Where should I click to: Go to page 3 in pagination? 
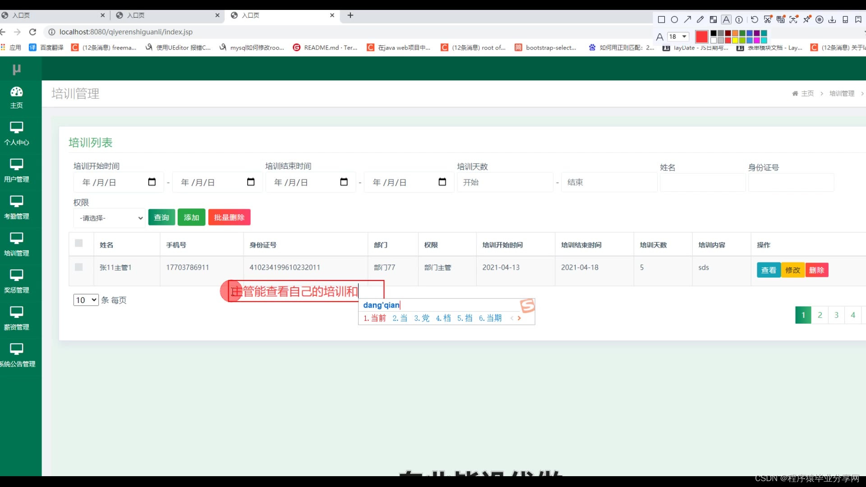click(x=836, y=315)
